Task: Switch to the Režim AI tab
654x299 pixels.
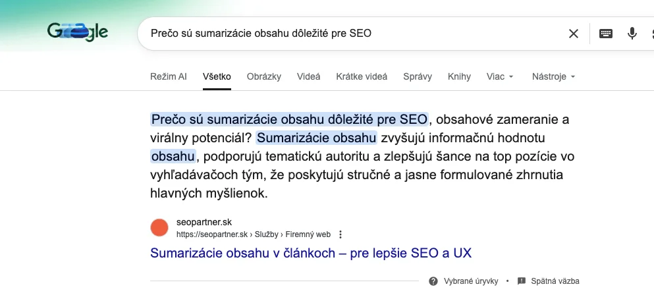Action: (169, 76)
